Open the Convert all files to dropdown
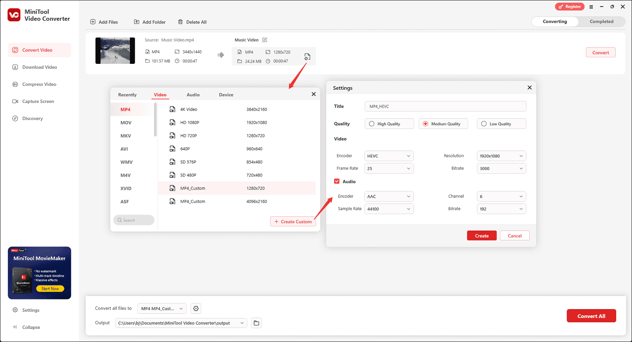This screenshot has height=342, width=632. coord(162,308)
